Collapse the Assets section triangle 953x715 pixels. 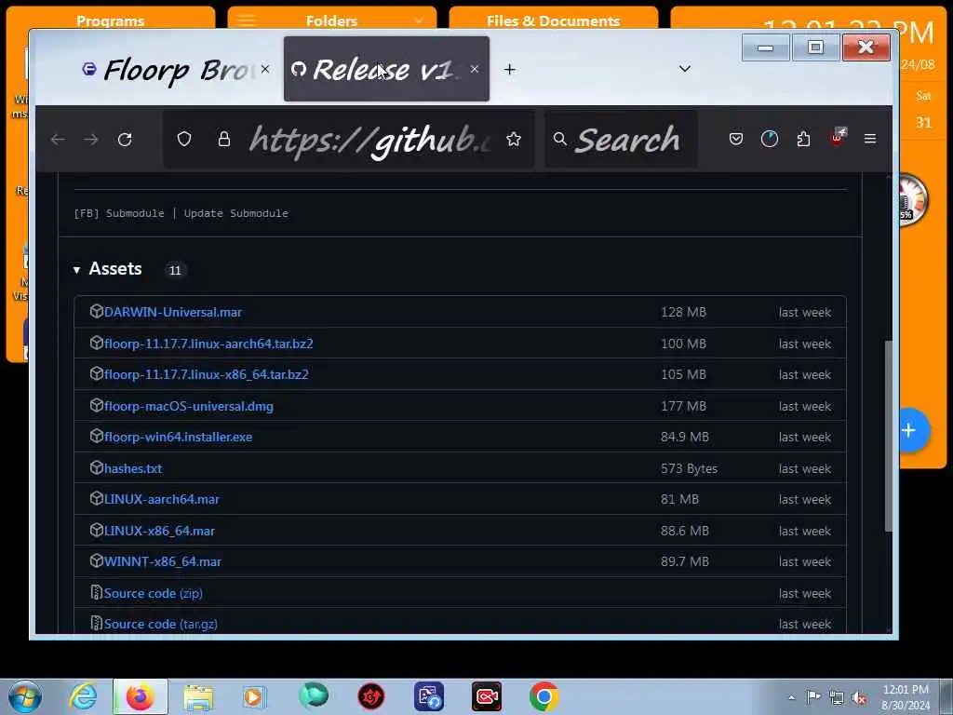[x=76, y=269]
